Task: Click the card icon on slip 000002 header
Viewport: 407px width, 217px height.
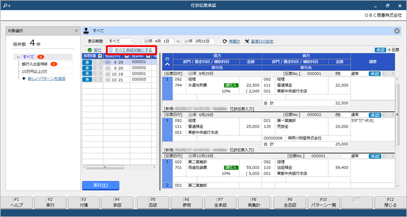Action: [337, 115]
